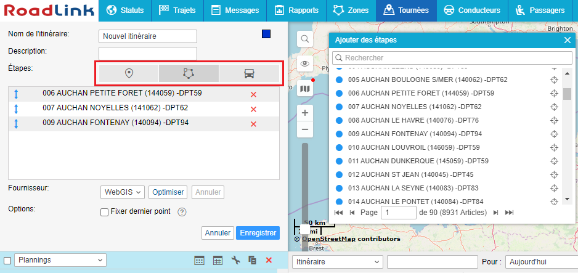Screen dimensions: 578x273
Task: Click the Description input field
Action: 148,54
